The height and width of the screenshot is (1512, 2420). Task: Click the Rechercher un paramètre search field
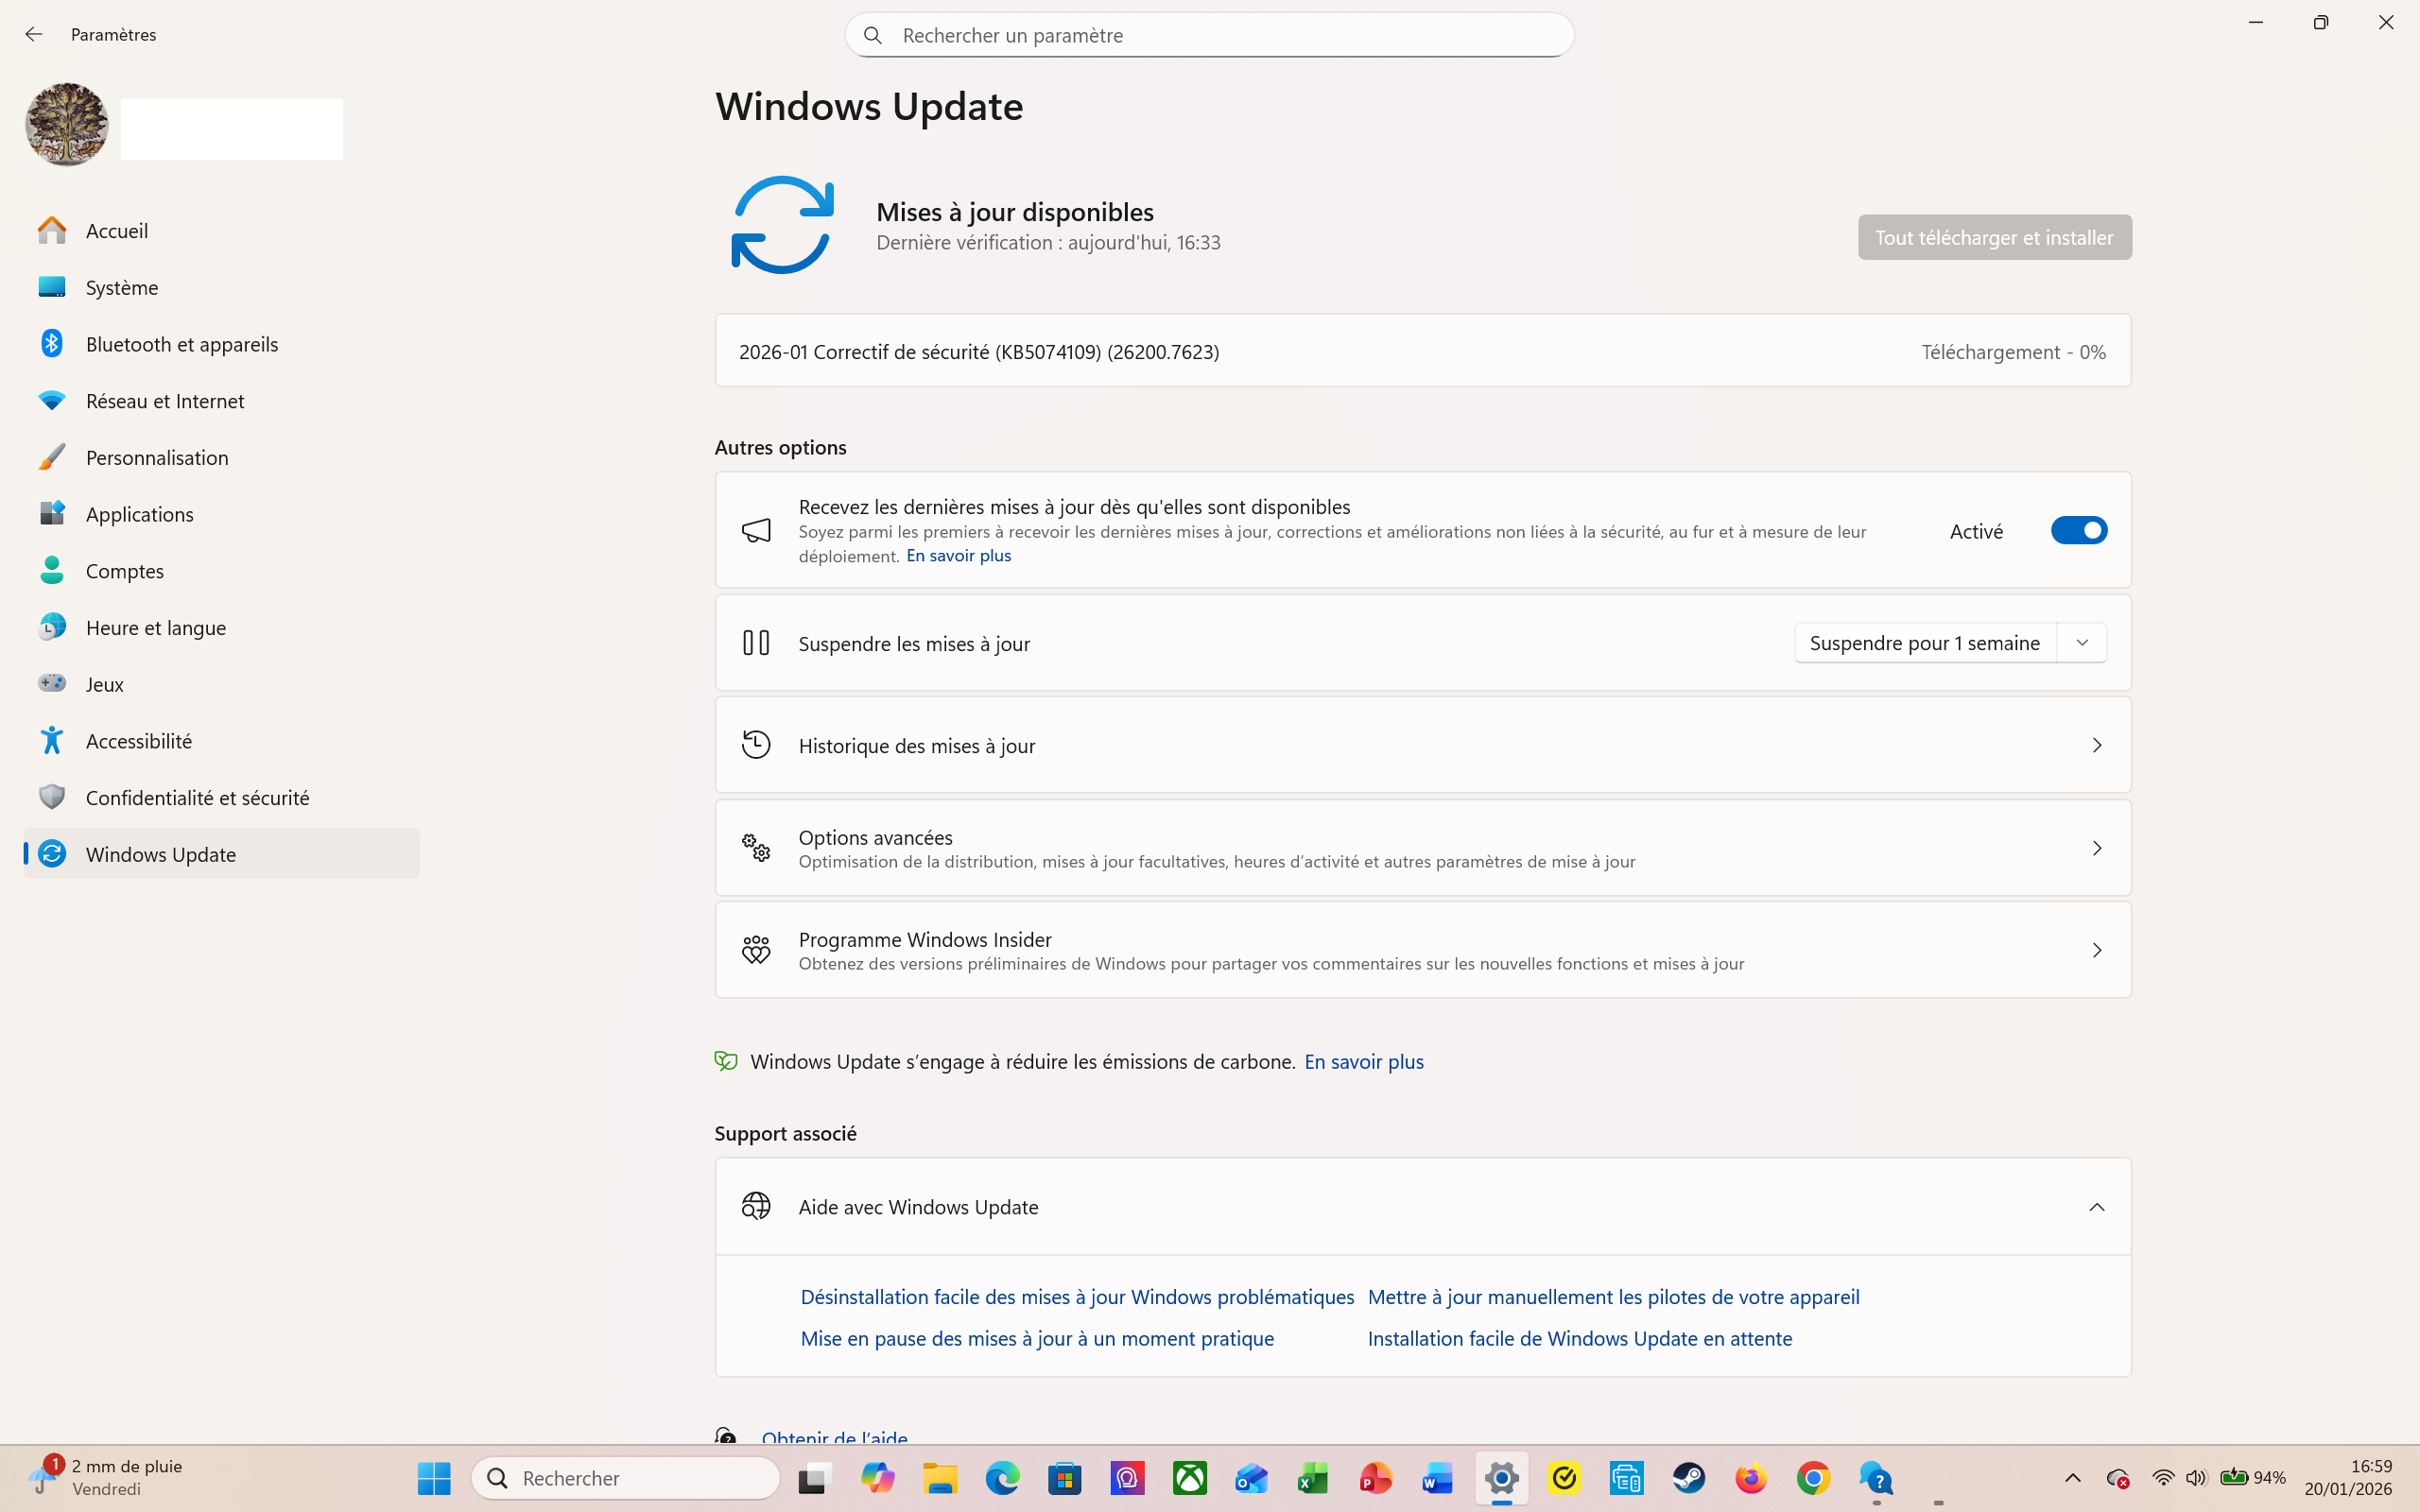(x=1209, y=35)
